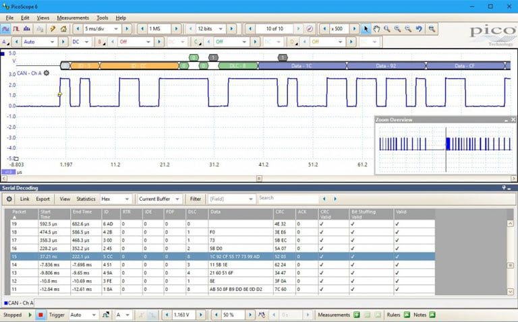Open Serial Decoding settings gear icon
518x322 pixels.
[9, 199]
